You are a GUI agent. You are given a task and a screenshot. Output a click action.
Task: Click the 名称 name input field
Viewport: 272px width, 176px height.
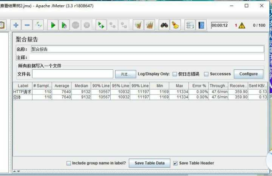click(x=147, y=49)
